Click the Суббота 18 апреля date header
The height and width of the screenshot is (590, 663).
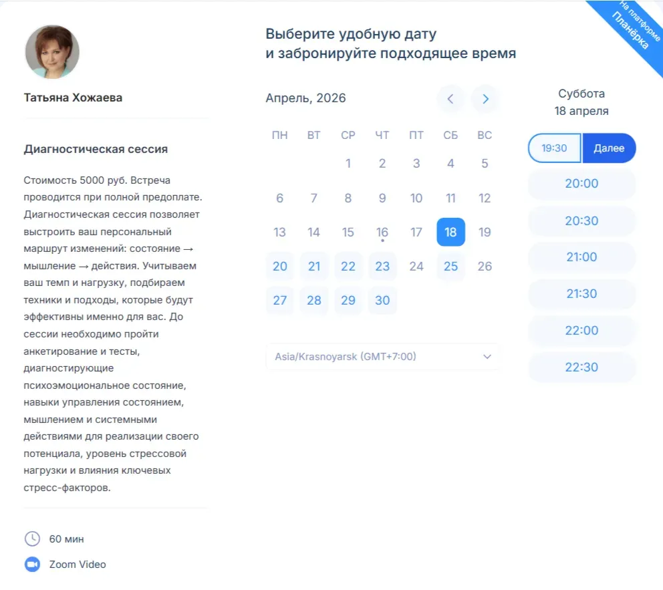pyautogui.click(x=581, y=101)
